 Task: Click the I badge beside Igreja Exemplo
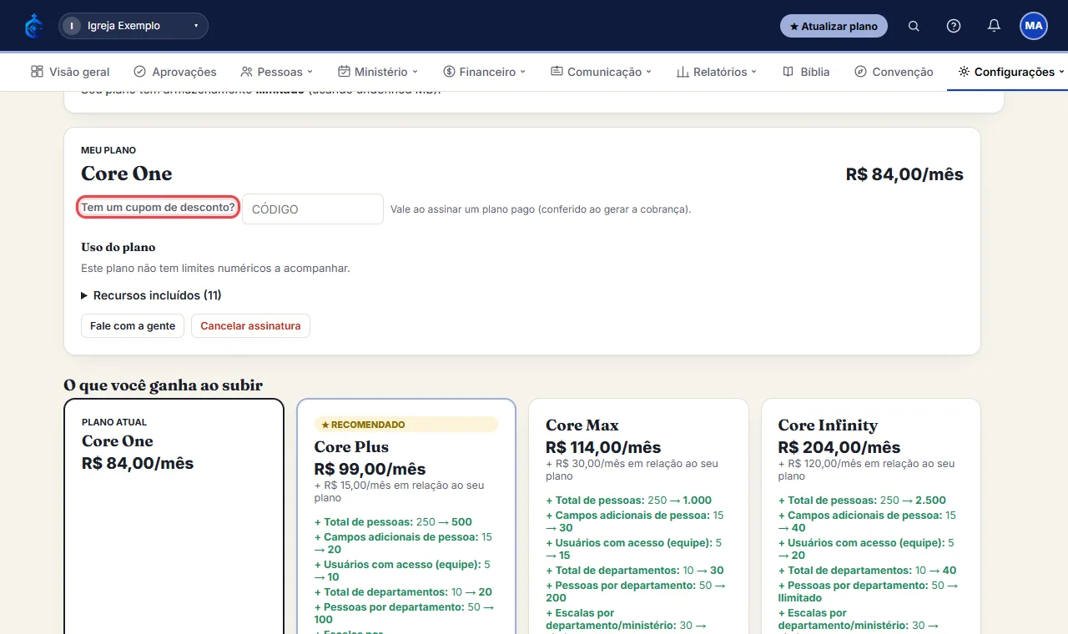72,26
